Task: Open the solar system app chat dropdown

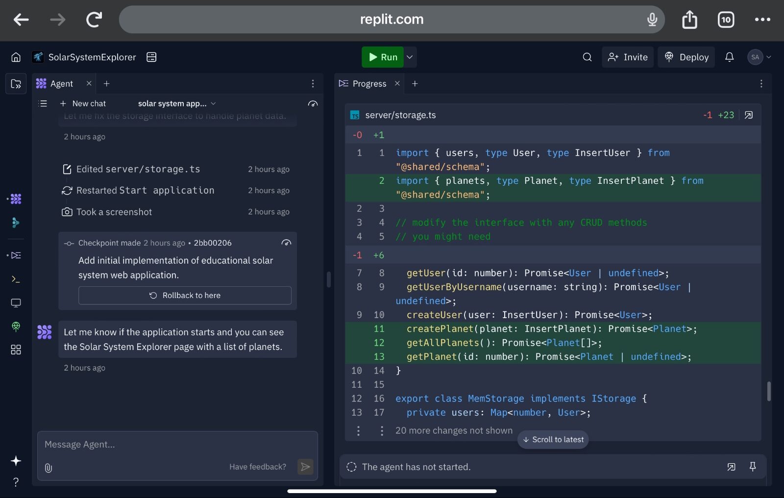Action: (x=214, y=103)
